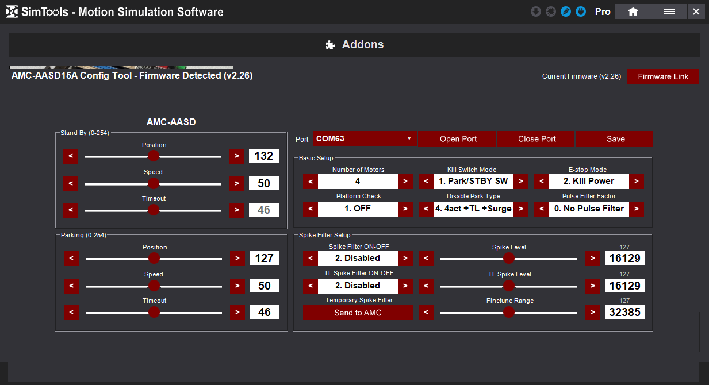
Task: Increase Parking Speed value
Action: 237,286
